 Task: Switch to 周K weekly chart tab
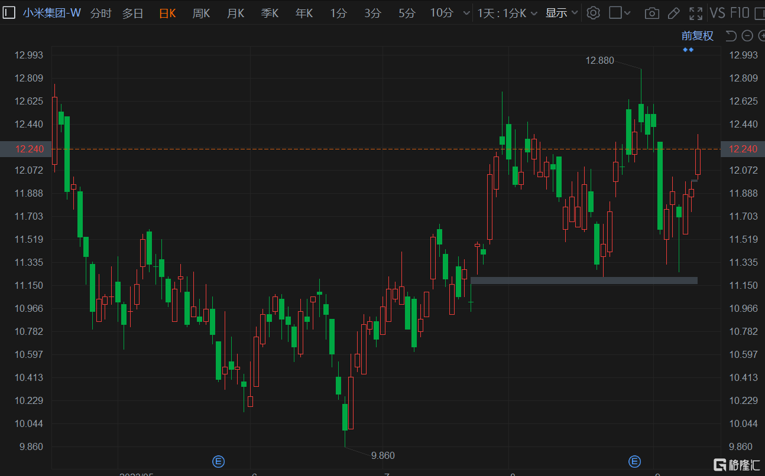201,13
